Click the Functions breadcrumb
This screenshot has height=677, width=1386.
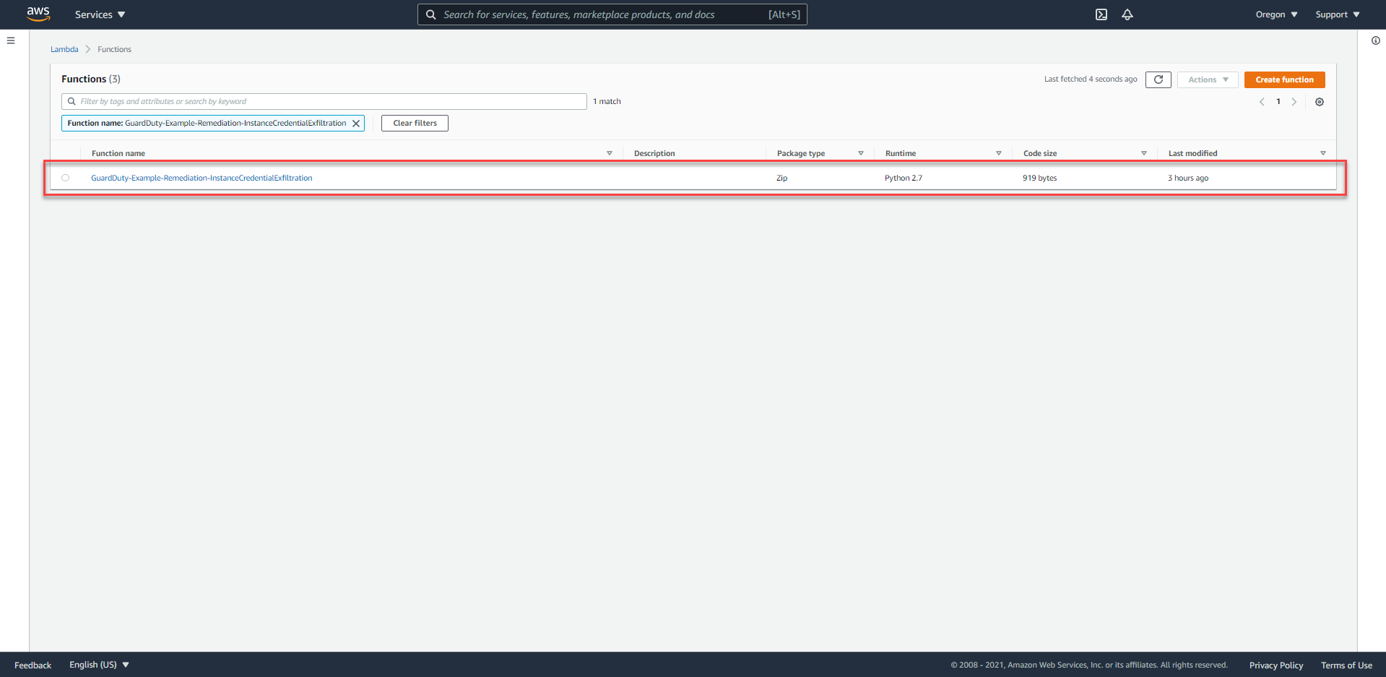point(114,49)
